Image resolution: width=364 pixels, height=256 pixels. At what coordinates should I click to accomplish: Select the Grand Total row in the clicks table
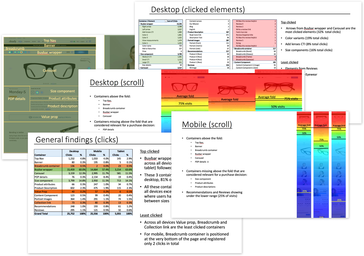click(83, 214)
